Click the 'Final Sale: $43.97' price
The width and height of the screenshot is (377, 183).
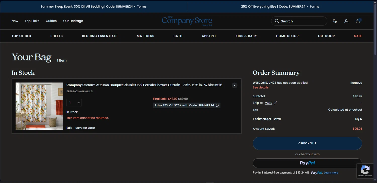(165, 99)
